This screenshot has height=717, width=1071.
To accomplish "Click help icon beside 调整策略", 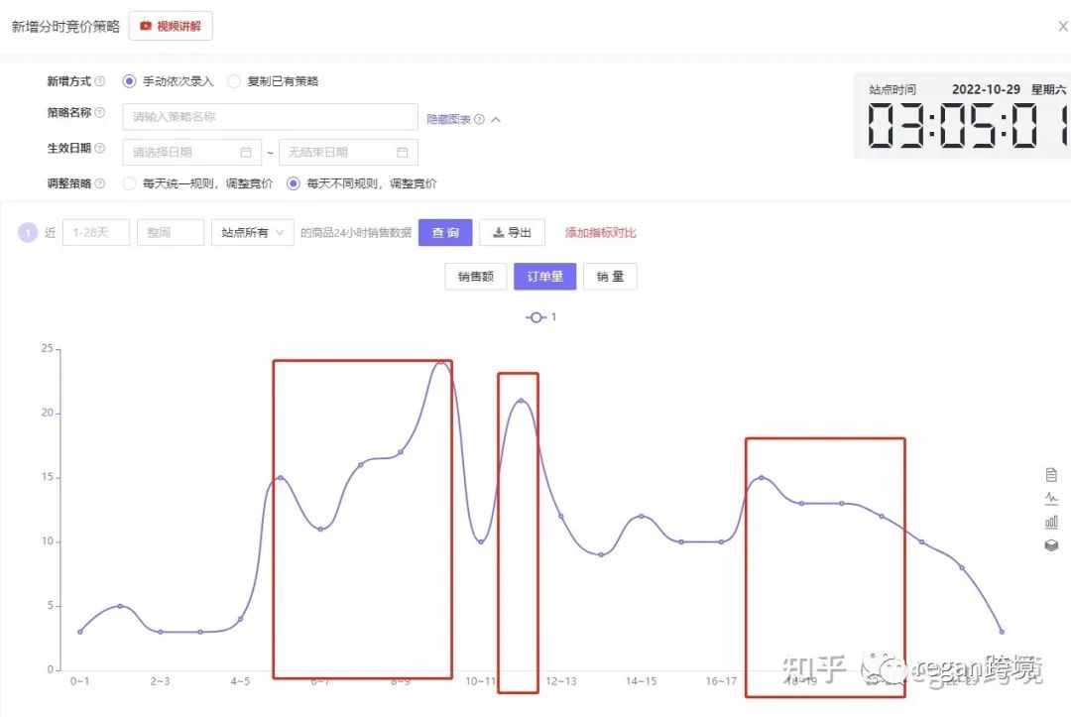I will pyautogui.click(x=100, y=183).
